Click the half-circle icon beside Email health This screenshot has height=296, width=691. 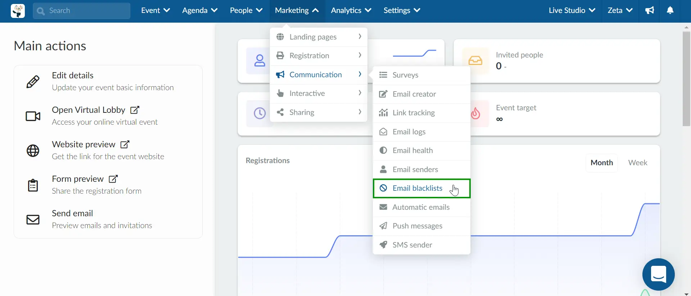(383, 150)
